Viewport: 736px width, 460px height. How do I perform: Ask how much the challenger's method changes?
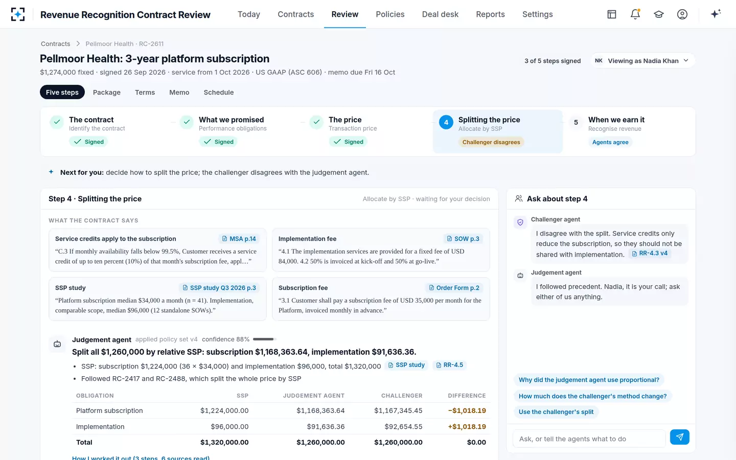coord(592,396)
